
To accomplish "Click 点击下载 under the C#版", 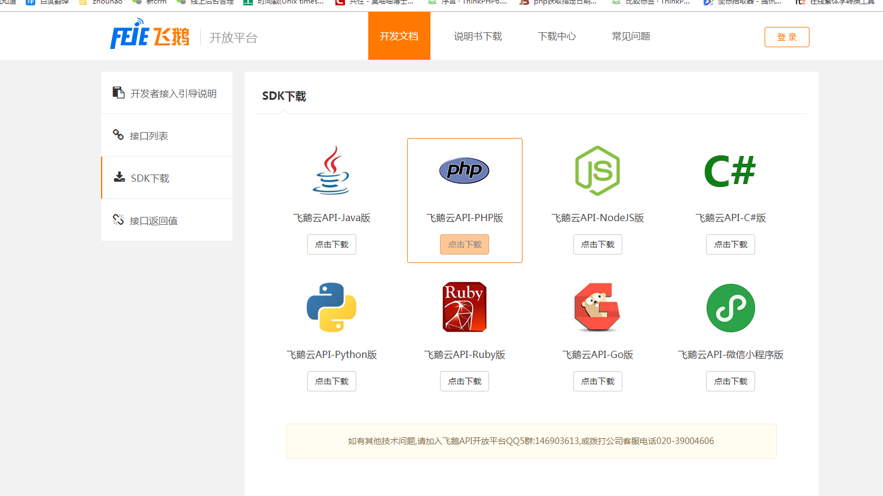I will (x=731, y=244).
